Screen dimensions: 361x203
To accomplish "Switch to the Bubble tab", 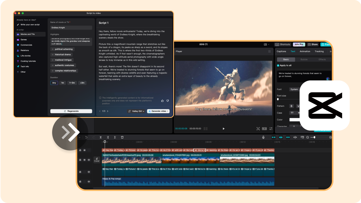I will (304, 59).
